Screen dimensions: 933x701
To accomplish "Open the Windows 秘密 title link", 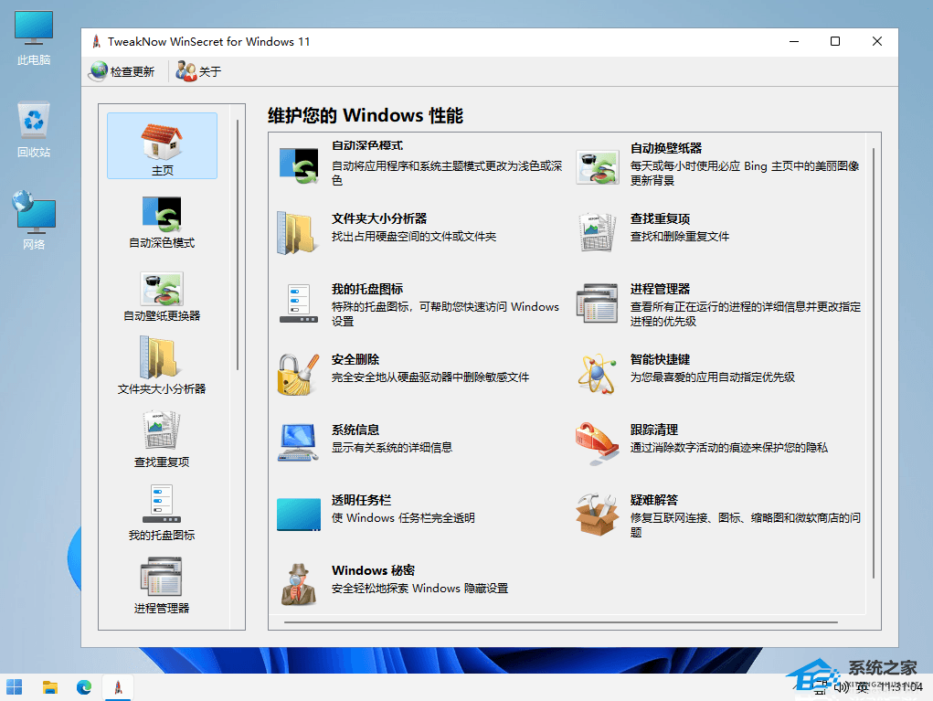I will click(x=373, y=570).
